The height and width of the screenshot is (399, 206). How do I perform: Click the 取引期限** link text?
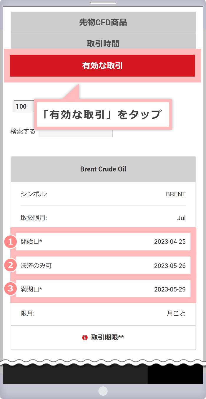tap(107, 337)
